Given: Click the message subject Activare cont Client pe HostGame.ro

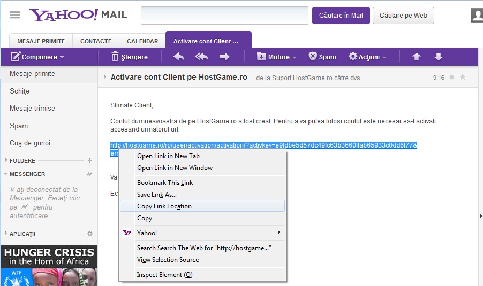Looking at the screenshot, I should [179, 77].
